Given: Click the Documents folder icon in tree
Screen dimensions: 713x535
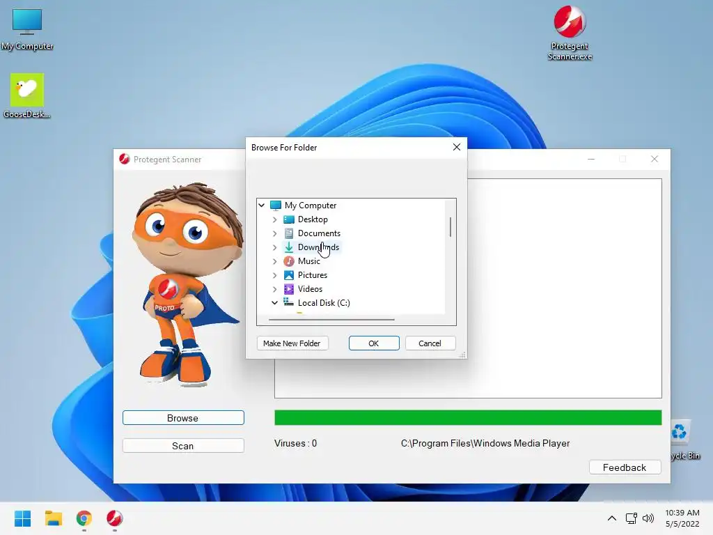Looking at the screenshot, I should 289,233.
